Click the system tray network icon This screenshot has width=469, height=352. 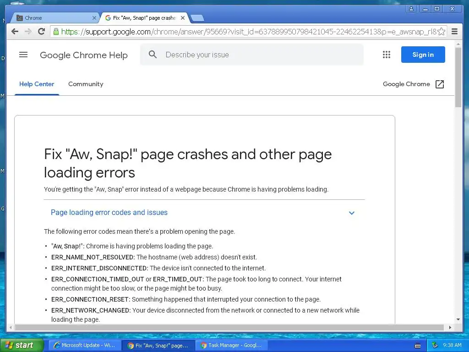(435, 346)
